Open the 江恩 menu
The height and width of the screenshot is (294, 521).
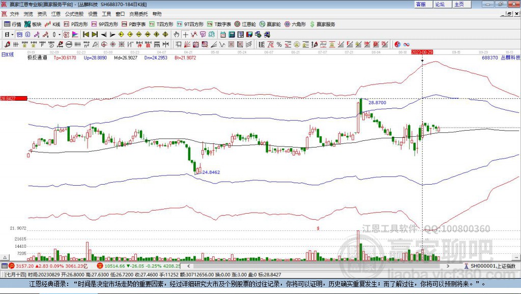click(56, 14)
